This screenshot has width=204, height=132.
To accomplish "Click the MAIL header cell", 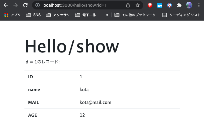I will (50, 102).
